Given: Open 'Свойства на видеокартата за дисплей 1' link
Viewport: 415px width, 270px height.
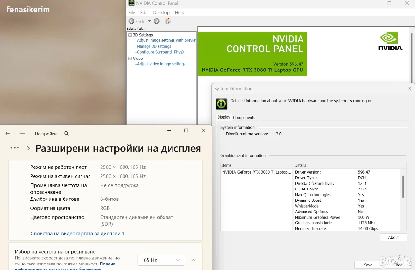Looking at the screenshot, I should pos(77,233).
